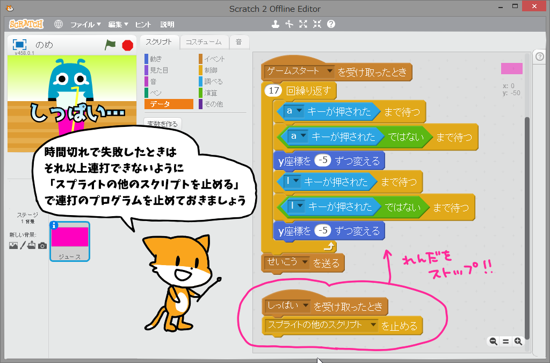Screen dimensions: 550x363
Task: Open 'a' key dropdown in ではない wait block
Action: pos(303,136)
